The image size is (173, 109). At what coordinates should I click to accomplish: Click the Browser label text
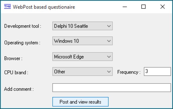pos(13,58)
